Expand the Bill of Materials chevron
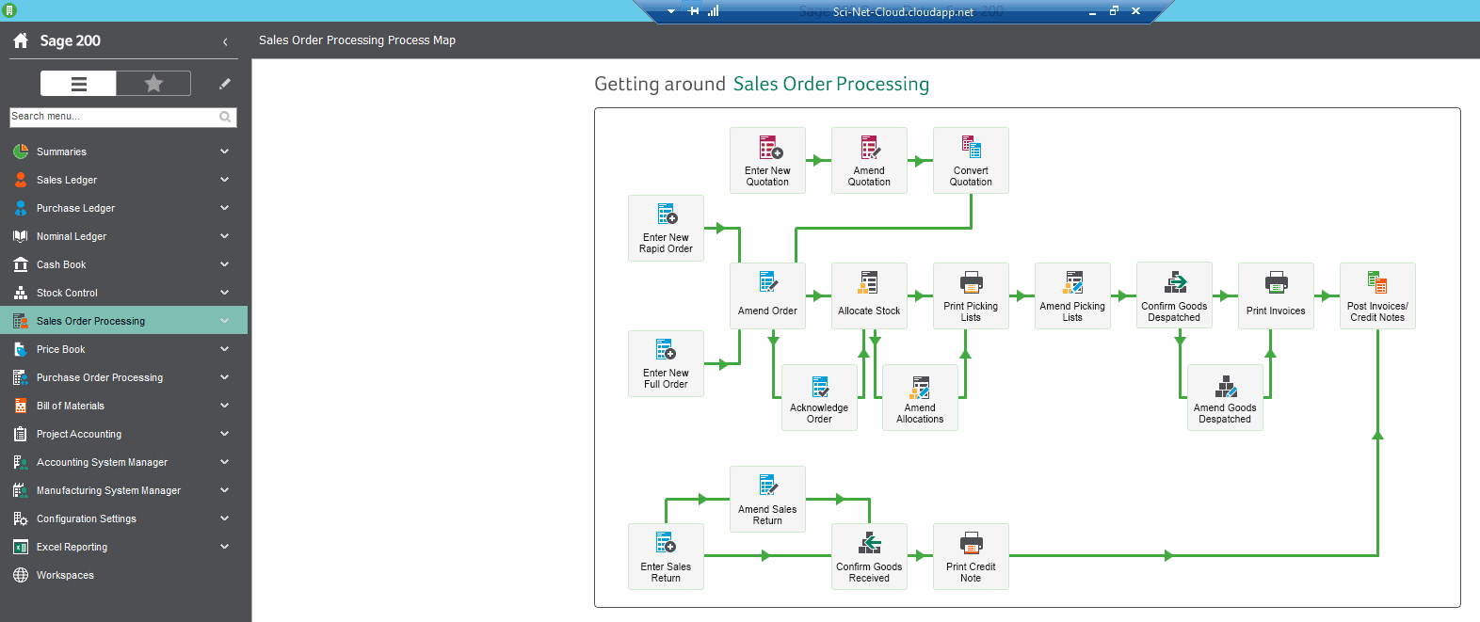1480x622 pixels. coord(224,406)
